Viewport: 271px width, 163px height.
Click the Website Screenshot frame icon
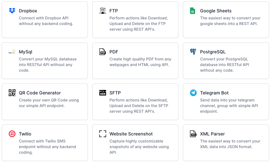[103, 134]
